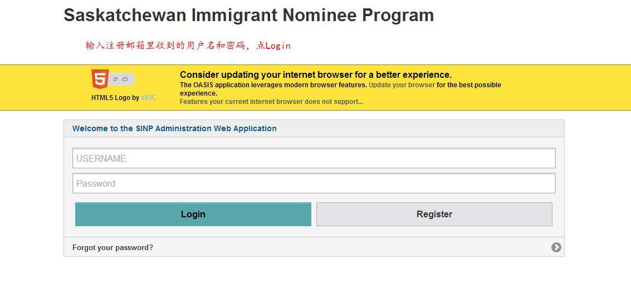The image size is (631, 294).
Task: Expand the "Forgot your password?" row
Action: pos(112,247)
